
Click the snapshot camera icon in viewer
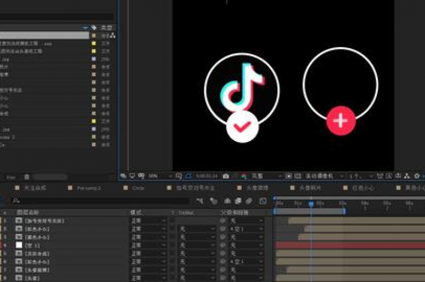click(x=226, y=176)
